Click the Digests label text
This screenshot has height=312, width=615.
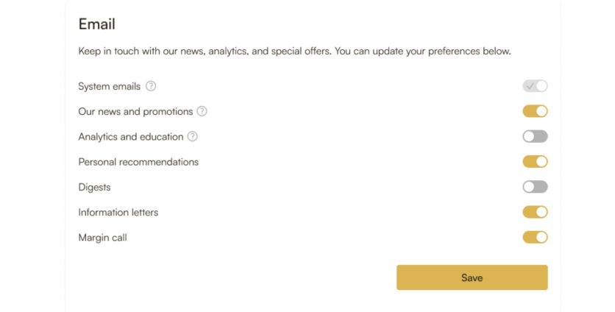click(x=94, y=187)
